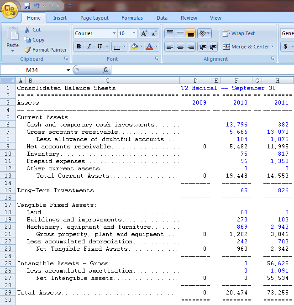The height and width of the screenshot is (305, 294).
Task: Click into the formula bar
Action: [x=202, y=70]
